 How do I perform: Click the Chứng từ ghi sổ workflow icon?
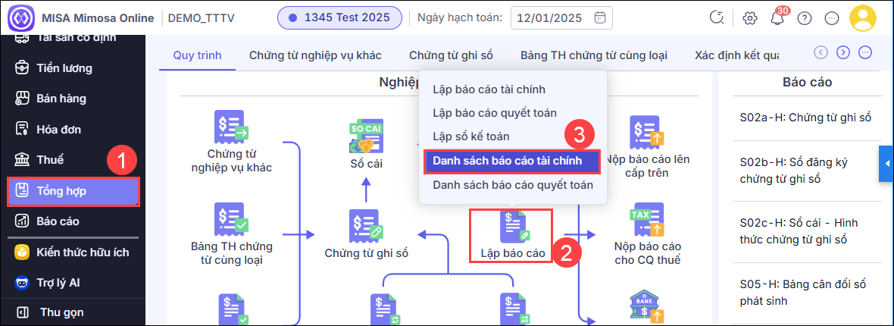pos(365,225)
